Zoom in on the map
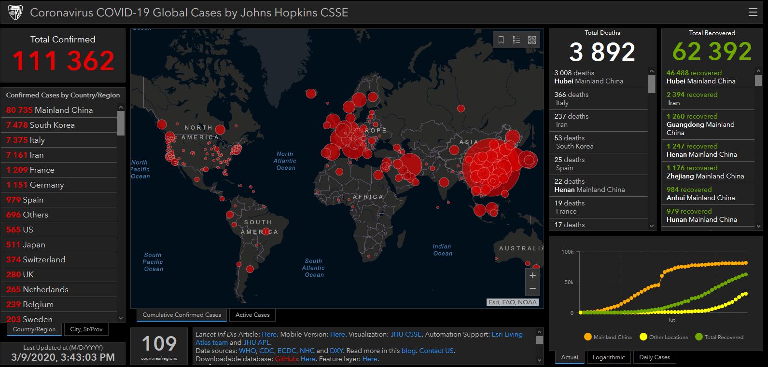Viewport: 768px width, 367px height. 532,275
